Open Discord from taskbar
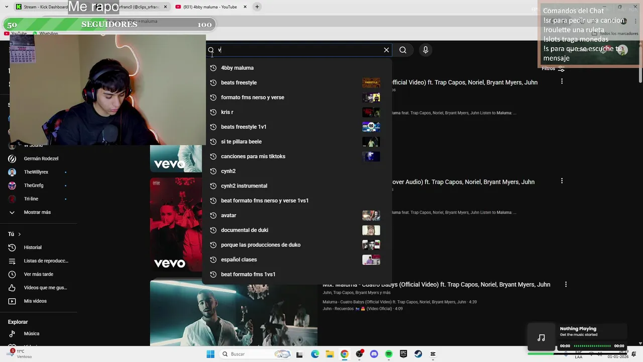 point(374,354)
